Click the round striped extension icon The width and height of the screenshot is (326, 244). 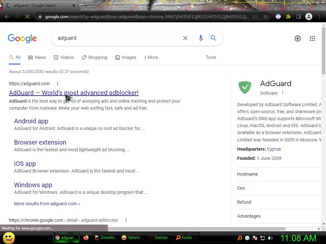coord(278,17)
